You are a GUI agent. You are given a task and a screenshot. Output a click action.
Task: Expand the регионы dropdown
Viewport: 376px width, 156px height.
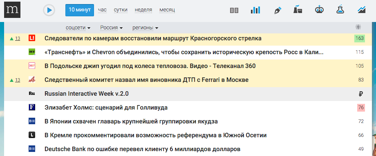pyautogui.click(x=145, y=28)
